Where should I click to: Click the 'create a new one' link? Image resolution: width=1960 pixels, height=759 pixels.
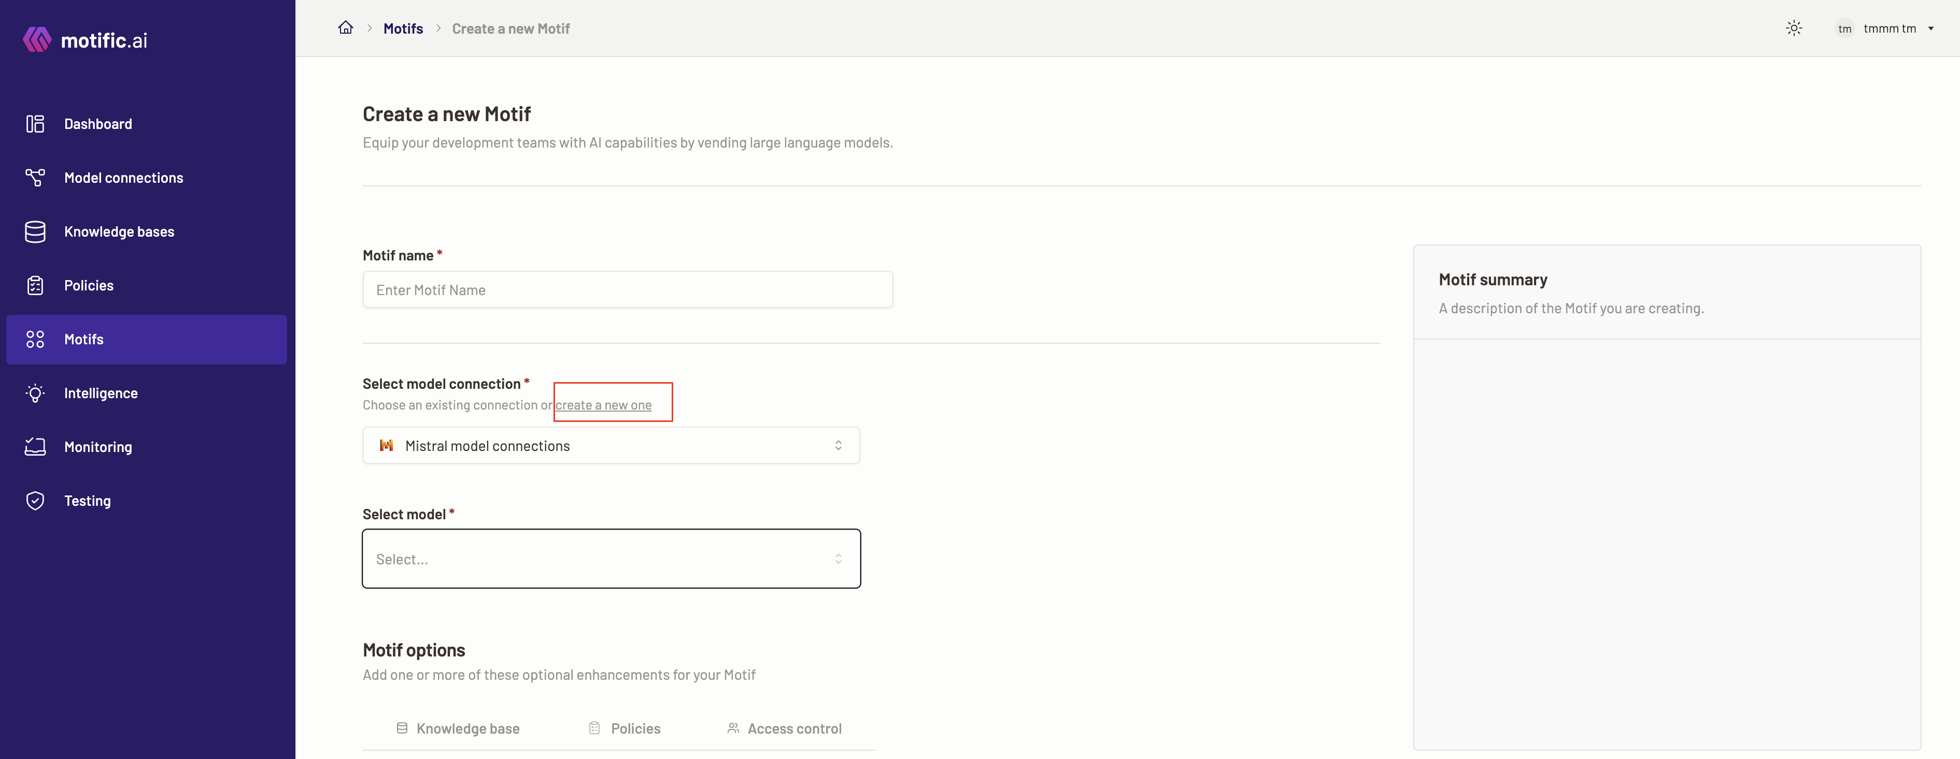point(603,405)
